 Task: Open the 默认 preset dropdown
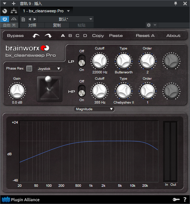[66, 19]
